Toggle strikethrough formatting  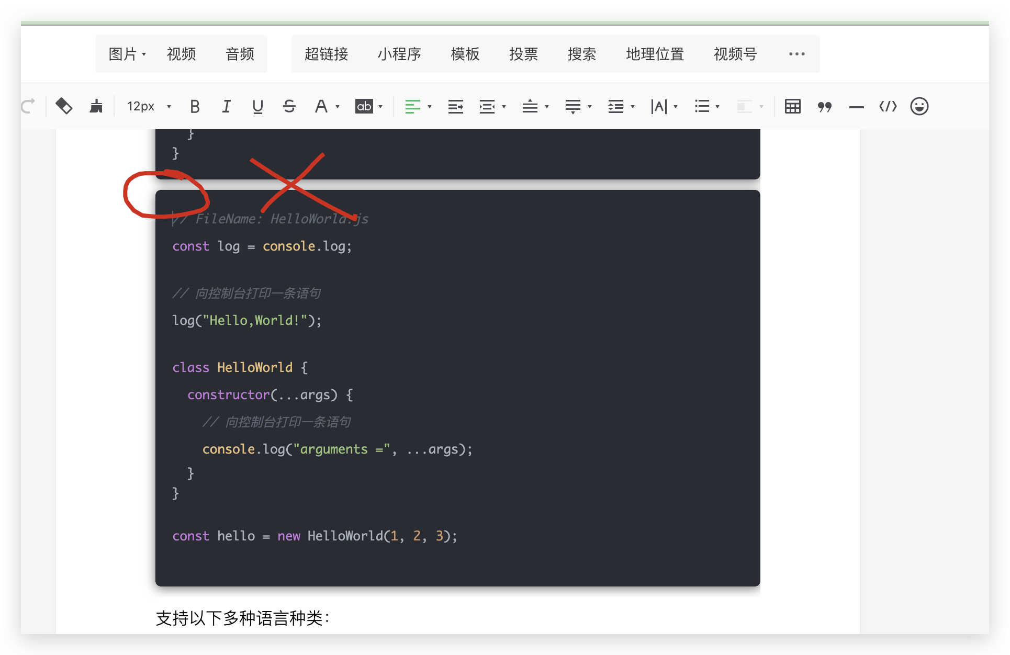[x=289, y=107]
